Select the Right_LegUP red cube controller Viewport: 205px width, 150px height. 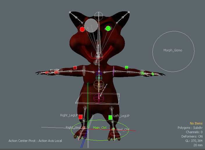tap(81, 117)
